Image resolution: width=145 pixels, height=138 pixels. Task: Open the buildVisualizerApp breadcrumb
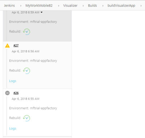click(121, 5)
